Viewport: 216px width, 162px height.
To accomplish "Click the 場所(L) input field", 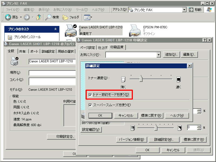I will tap(52, 73).
